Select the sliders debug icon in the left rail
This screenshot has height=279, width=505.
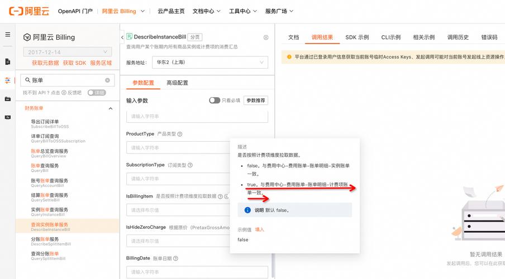[8, 80]
